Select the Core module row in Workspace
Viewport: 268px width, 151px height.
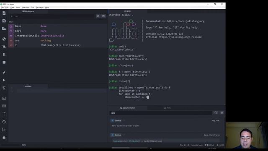[x=58, y=31]
